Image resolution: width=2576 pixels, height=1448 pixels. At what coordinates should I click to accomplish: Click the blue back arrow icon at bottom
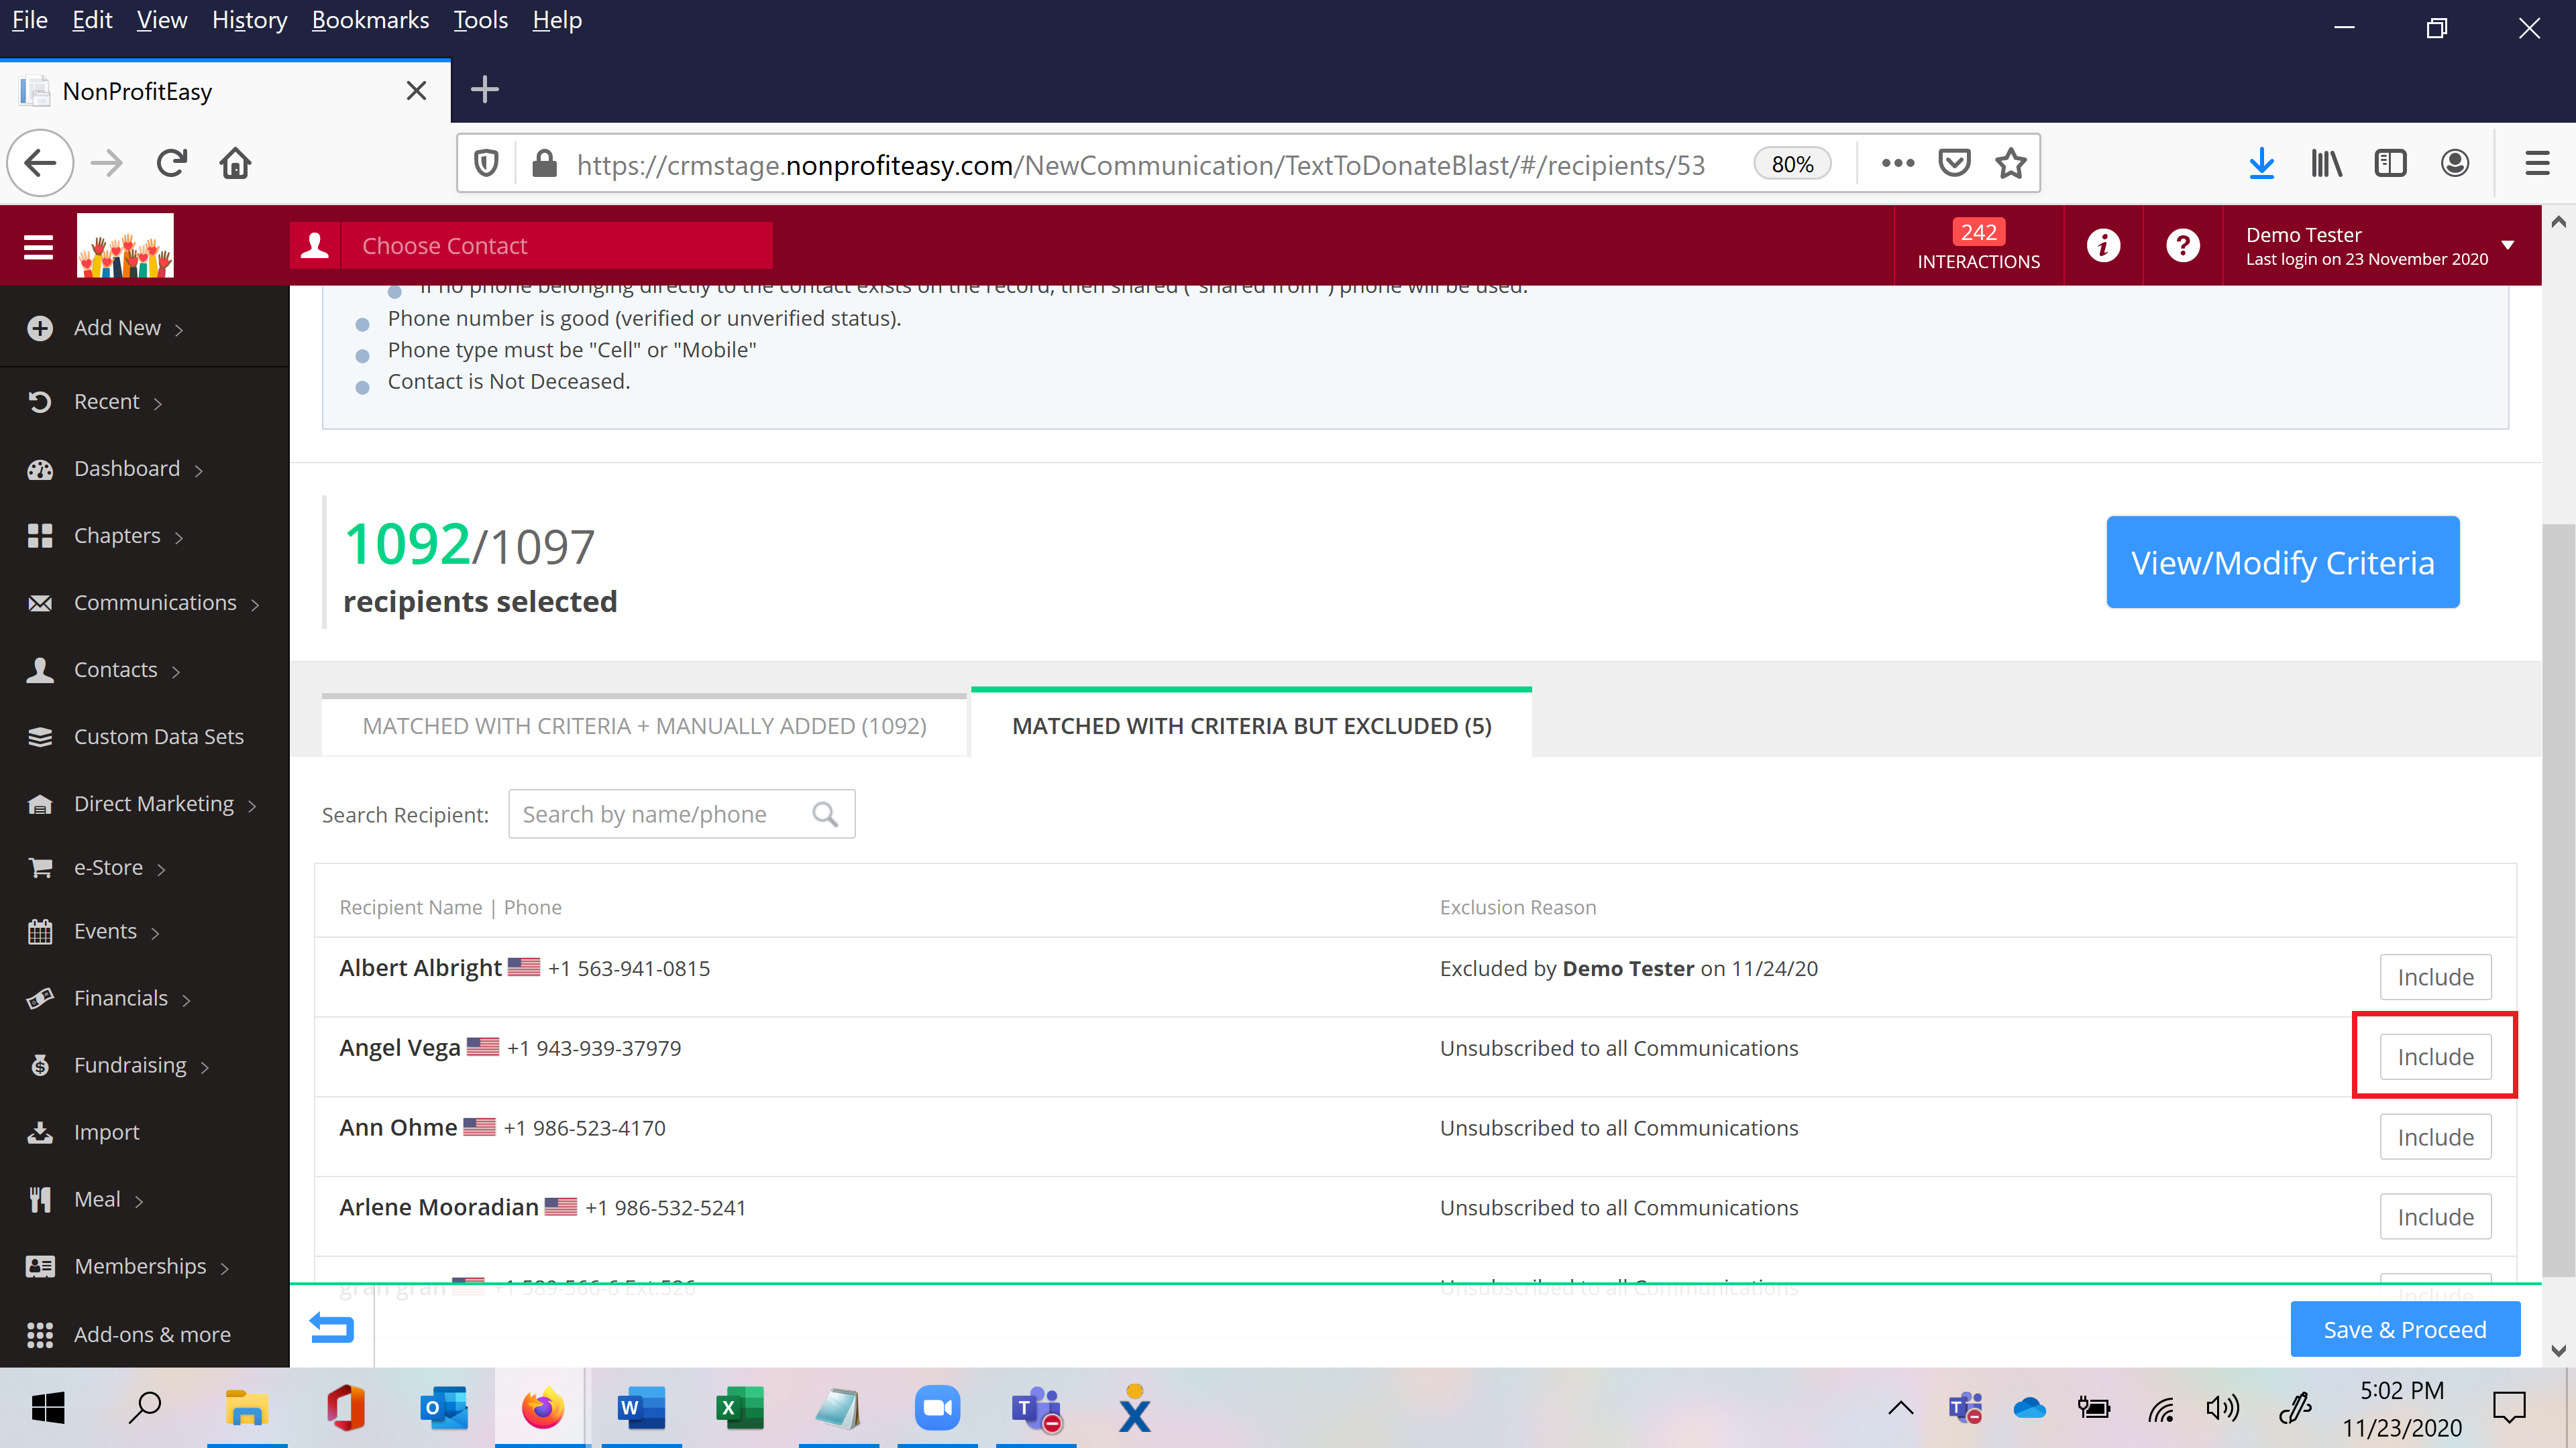[331, 1328]
